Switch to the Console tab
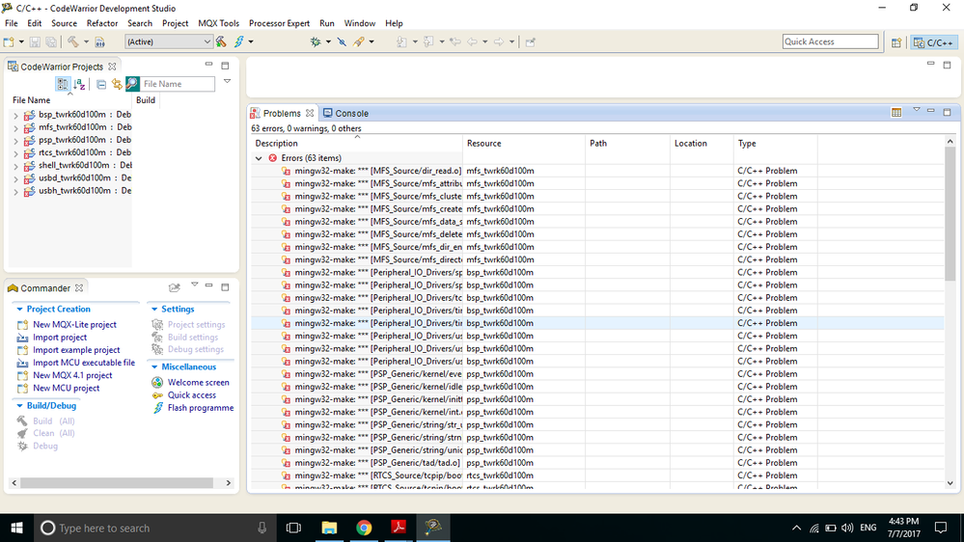The width and height of the screenshot is (964, 542). point(345,114)
